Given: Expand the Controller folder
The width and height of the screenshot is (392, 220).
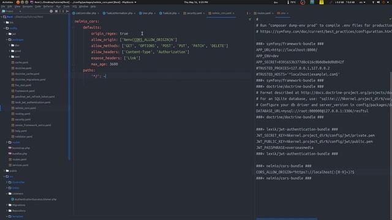Looking at the screenshot, I should click(7, 182).
